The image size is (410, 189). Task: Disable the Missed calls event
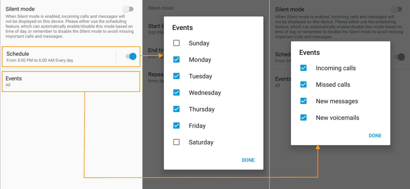click(x=303, y=85)
